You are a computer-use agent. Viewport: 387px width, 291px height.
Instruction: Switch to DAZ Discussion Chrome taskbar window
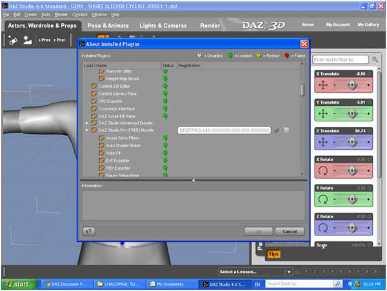(x=66, y=284)
